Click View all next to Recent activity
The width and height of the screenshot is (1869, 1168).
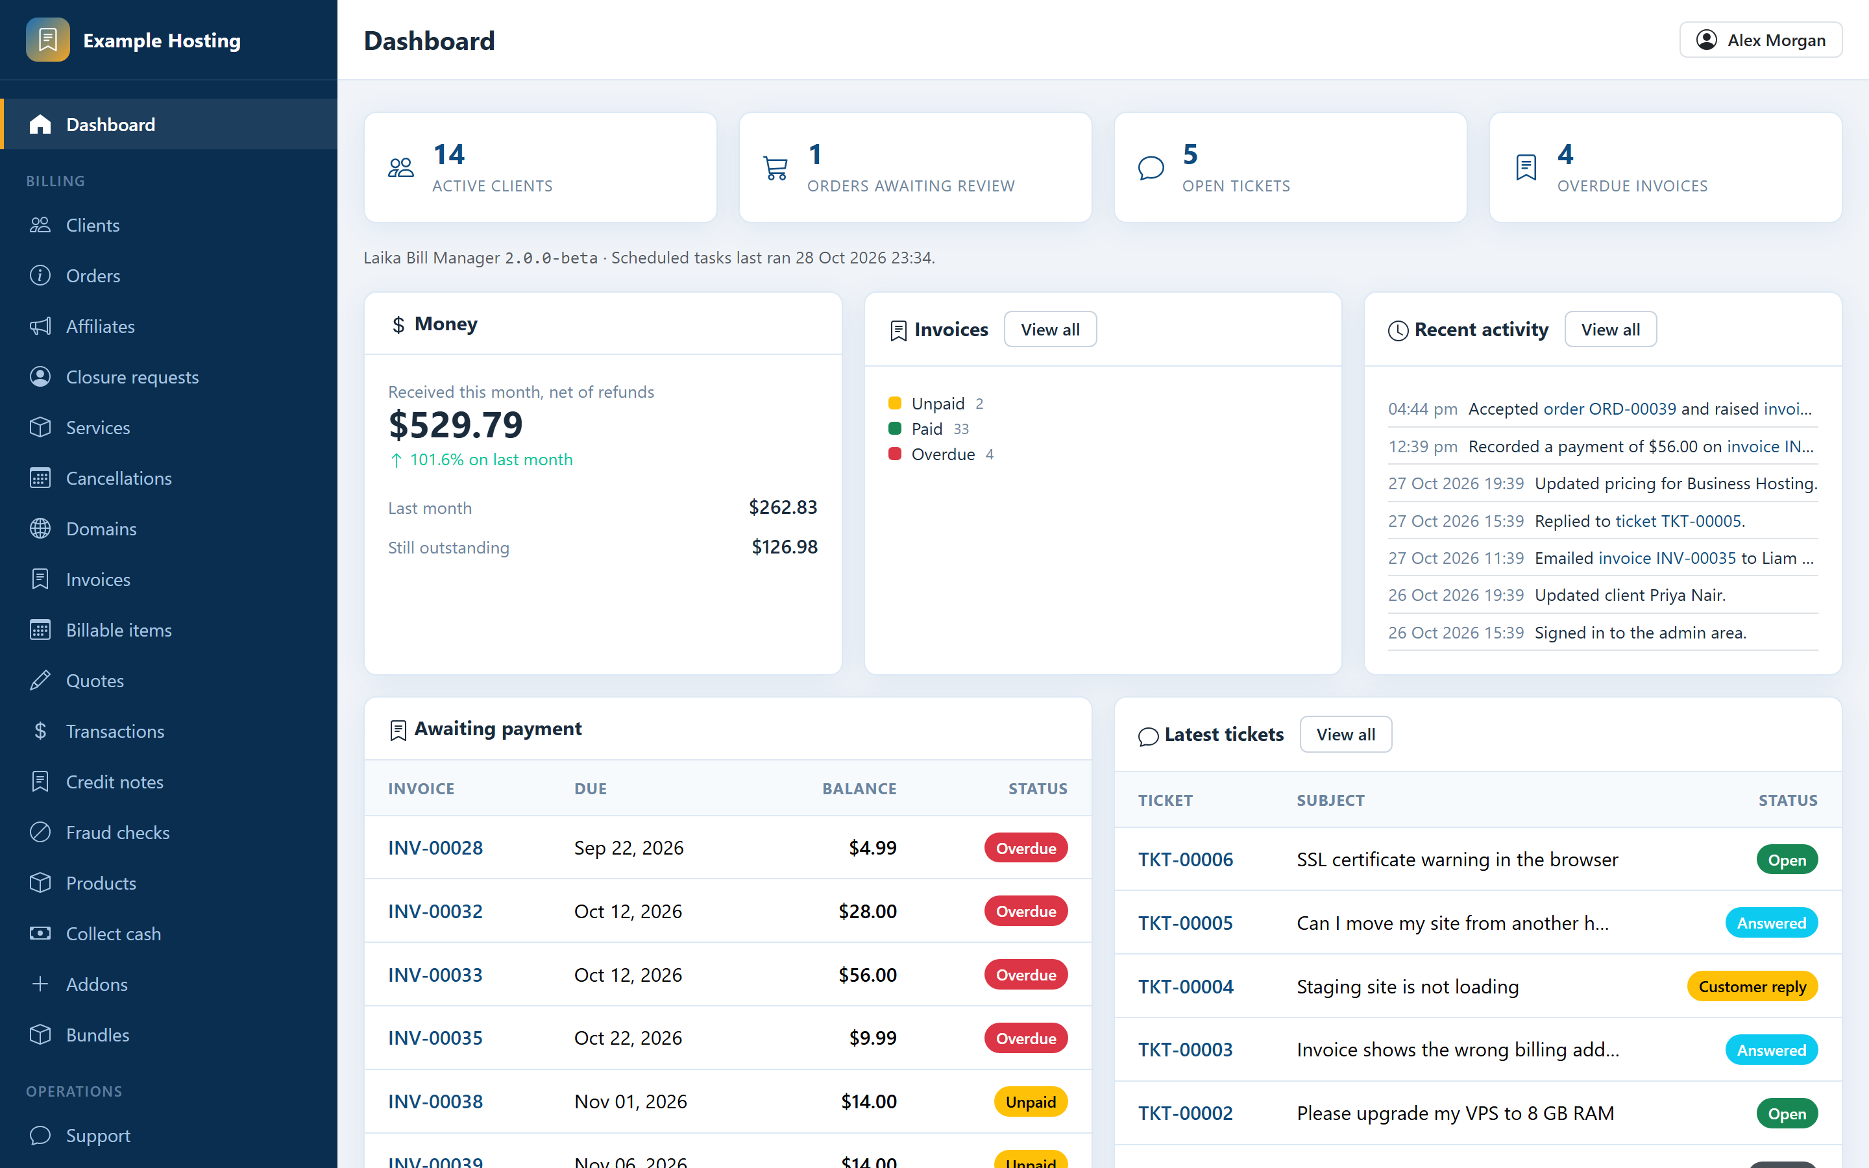[1610, 330]
